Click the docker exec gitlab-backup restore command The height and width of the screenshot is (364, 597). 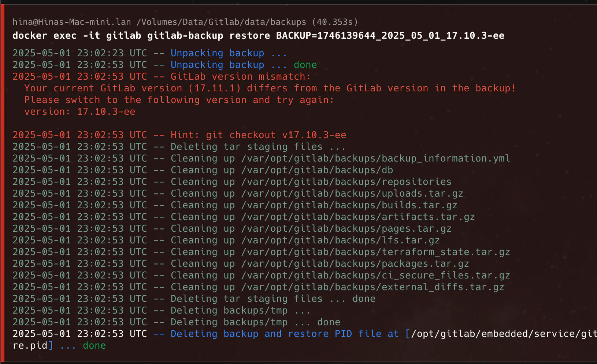pyautogui.click(x=258, y=36)
